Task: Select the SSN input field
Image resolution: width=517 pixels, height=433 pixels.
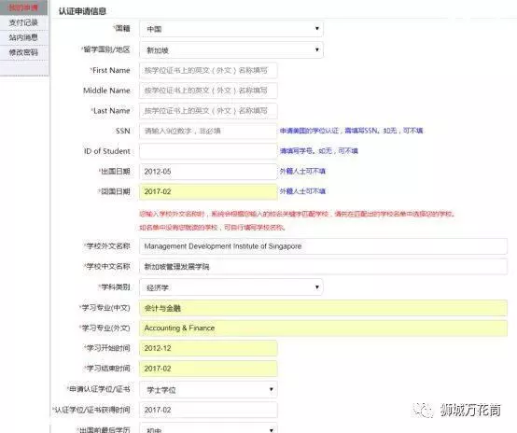Action: [x=208, y=131]
